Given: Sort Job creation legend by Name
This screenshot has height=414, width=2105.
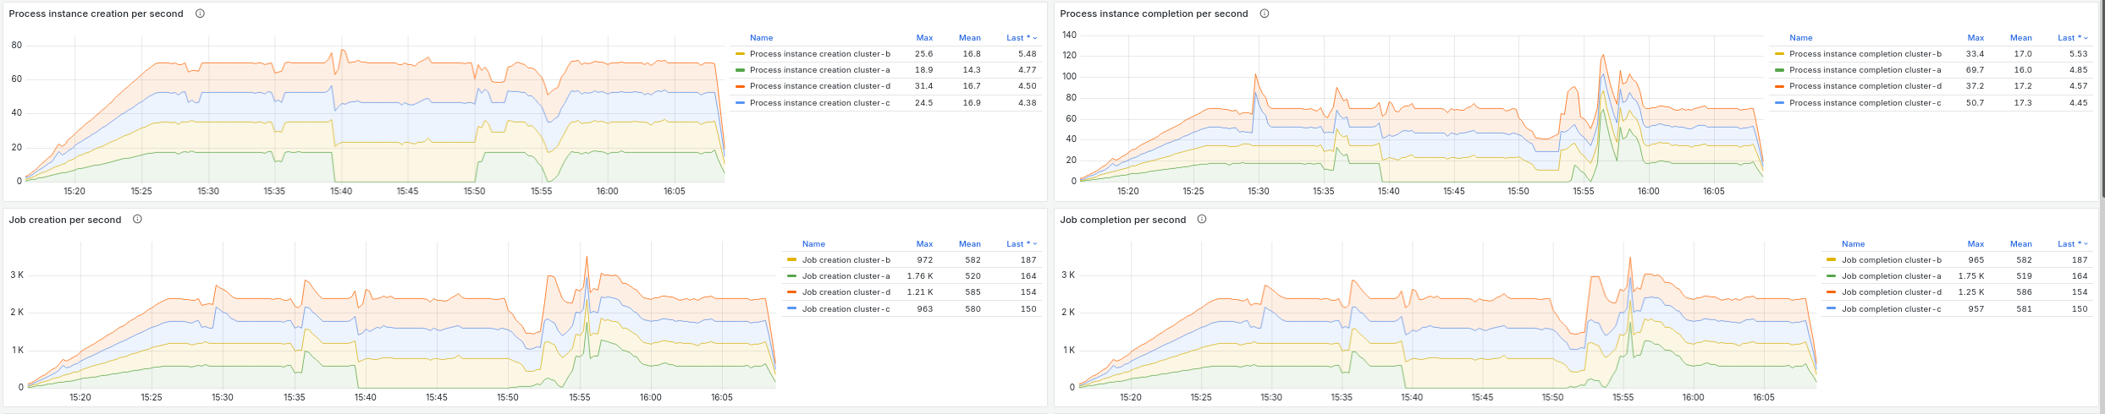Looking at the screenshot, I should [x=813, y=244].
